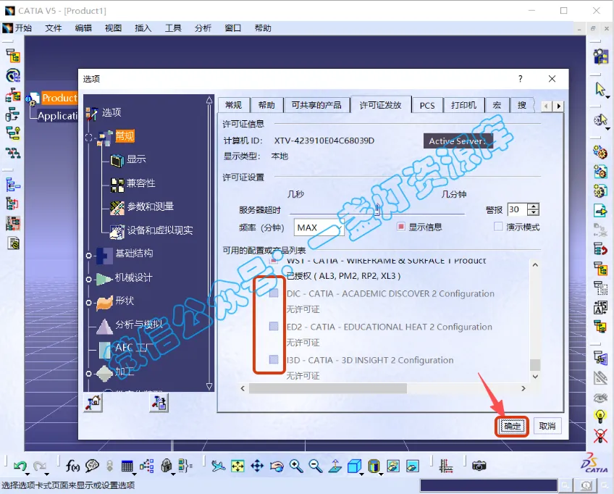This screenshot has width=614, height=494.
Task: Click the Active Server button
Action: coord(458,141)
